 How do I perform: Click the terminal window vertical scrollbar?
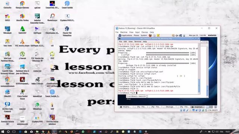[x=199, y=68]
